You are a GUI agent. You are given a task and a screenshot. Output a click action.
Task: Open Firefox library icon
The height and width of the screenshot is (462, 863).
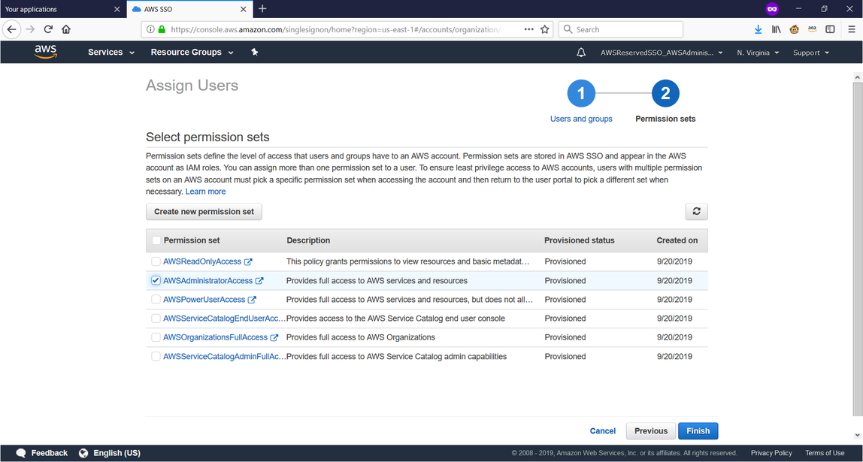click(777, 30)
